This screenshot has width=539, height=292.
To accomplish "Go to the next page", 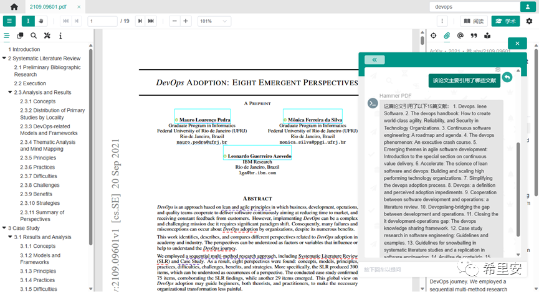I will tap(140, 21).
